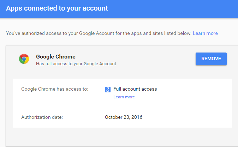
Task: Click the authorized access description sentence
Action: click(x=99, y=33)
